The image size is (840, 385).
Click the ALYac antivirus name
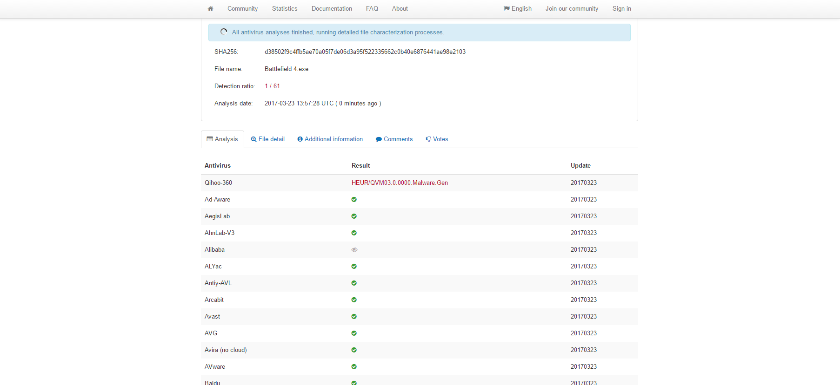[x=213, y=267]
